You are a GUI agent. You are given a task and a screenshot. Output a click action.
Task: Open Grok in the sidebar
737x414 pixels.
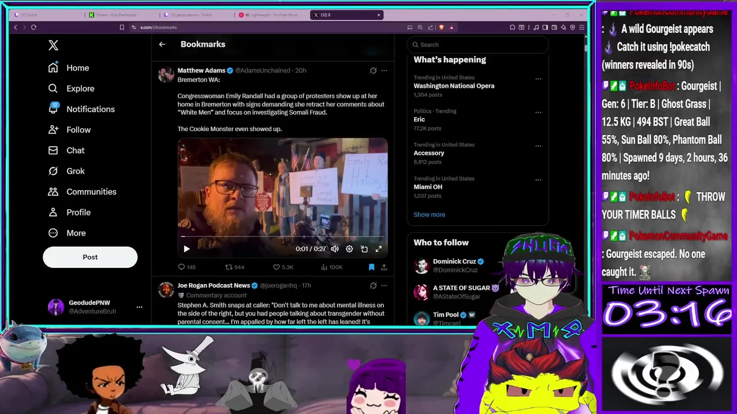(66, 171)
